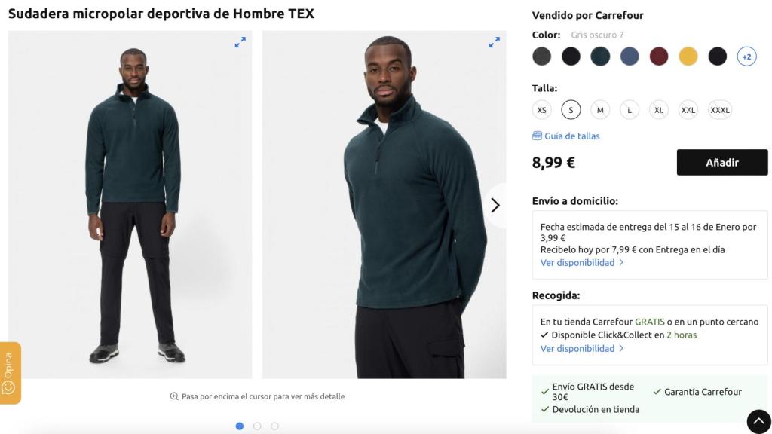Show the +2 more colors
Viewport: 772px width, 434px height.
point(746,57)
